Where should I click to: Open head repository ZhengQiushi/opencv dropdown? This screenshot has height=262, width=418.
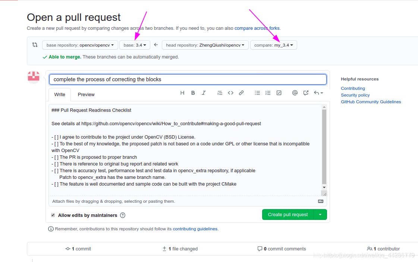point(205,45)
